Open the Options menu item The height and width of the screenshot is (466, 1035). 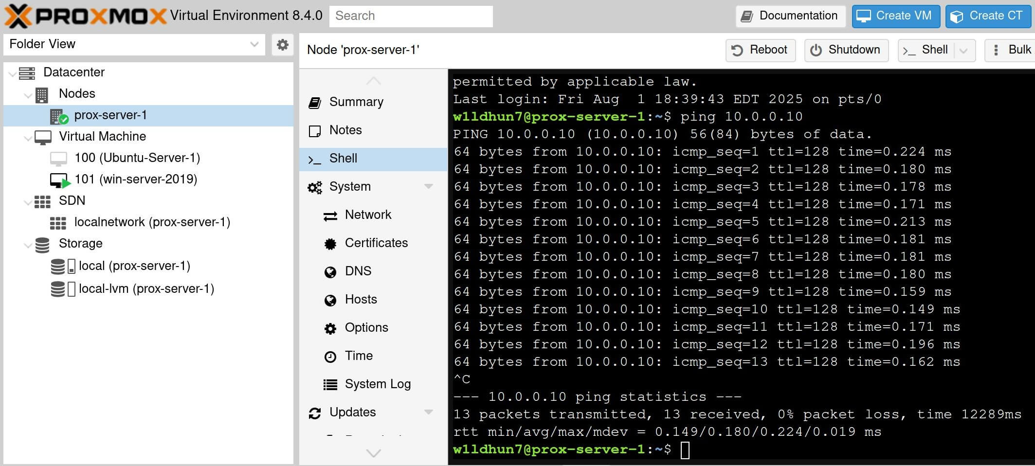pyautogui.click(x=373, y=328)
